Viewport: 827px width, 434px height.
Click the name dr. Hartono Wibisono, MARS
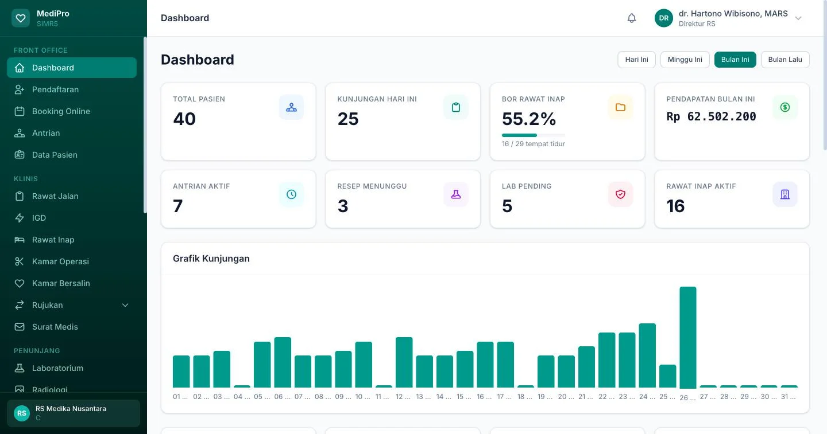[x=733, y=14]
